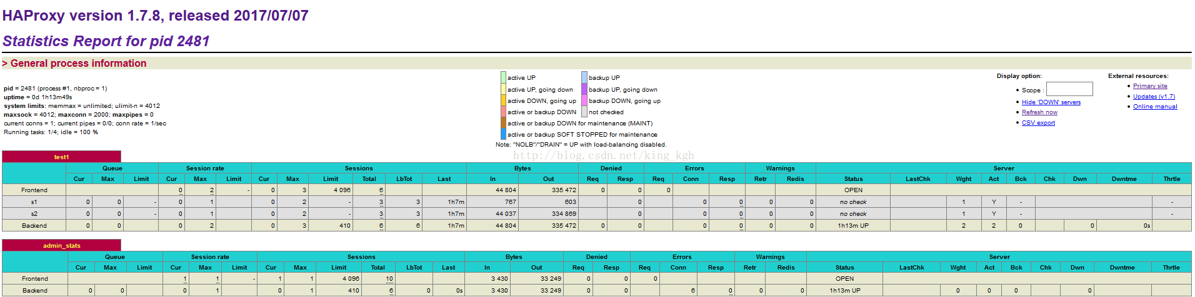
Task: Click the 767 bytes-in value for s1
Action: [511, 202]
